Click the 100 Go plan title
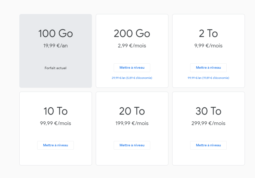The height and width of the screenshot is (178, 255). (56, 33)
